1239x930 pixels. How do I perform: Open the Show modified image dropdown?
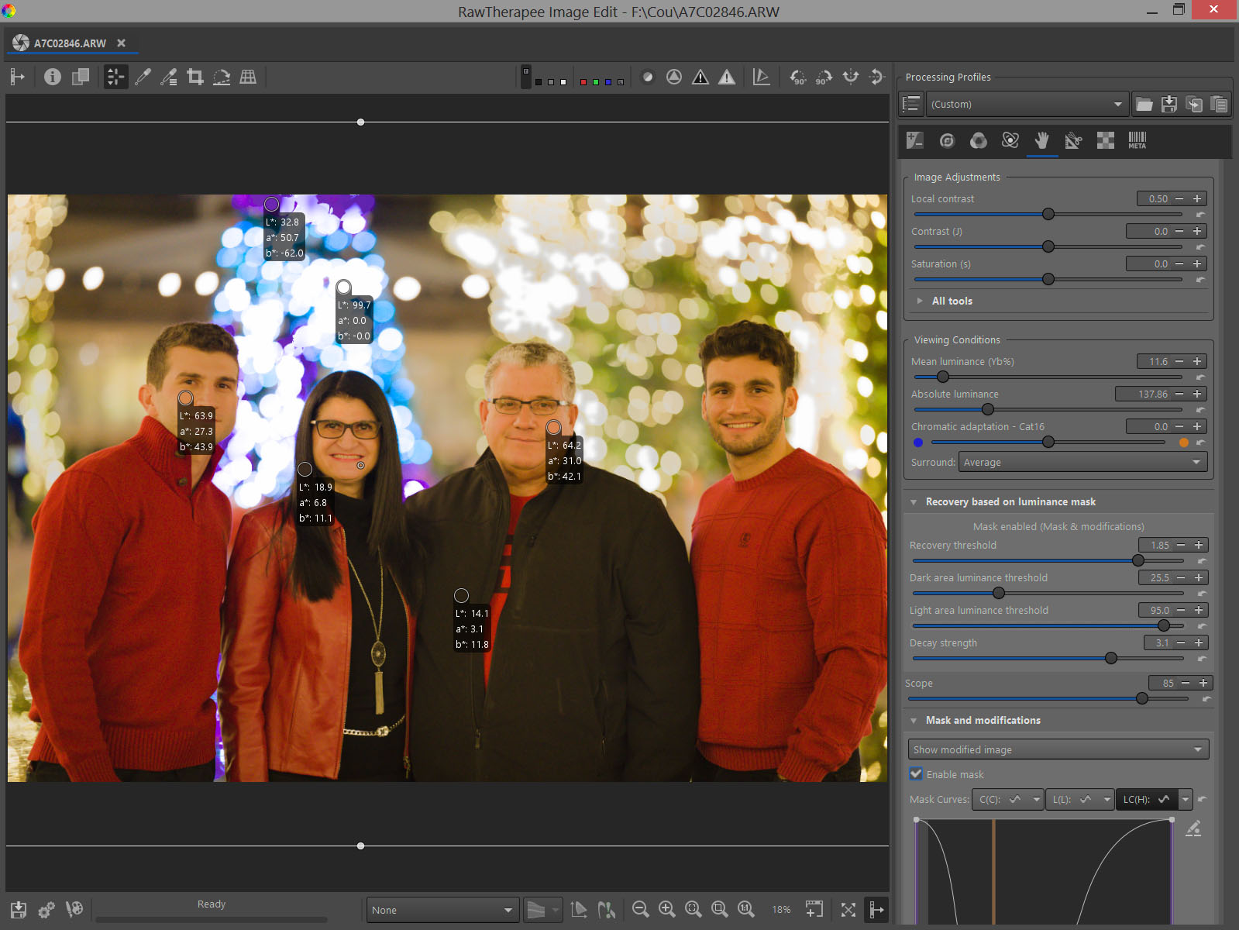(1058, 749)
